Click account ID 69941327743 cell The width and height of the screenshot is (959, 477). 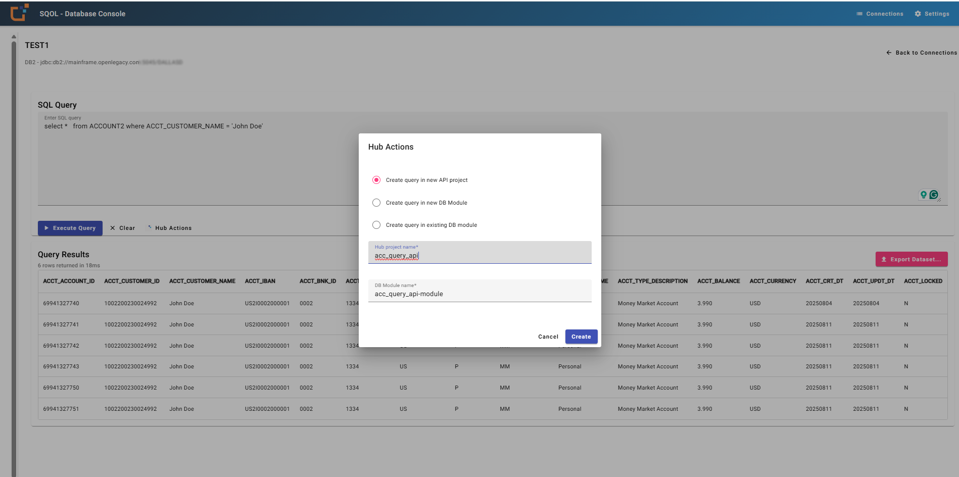tap(61, 366)
